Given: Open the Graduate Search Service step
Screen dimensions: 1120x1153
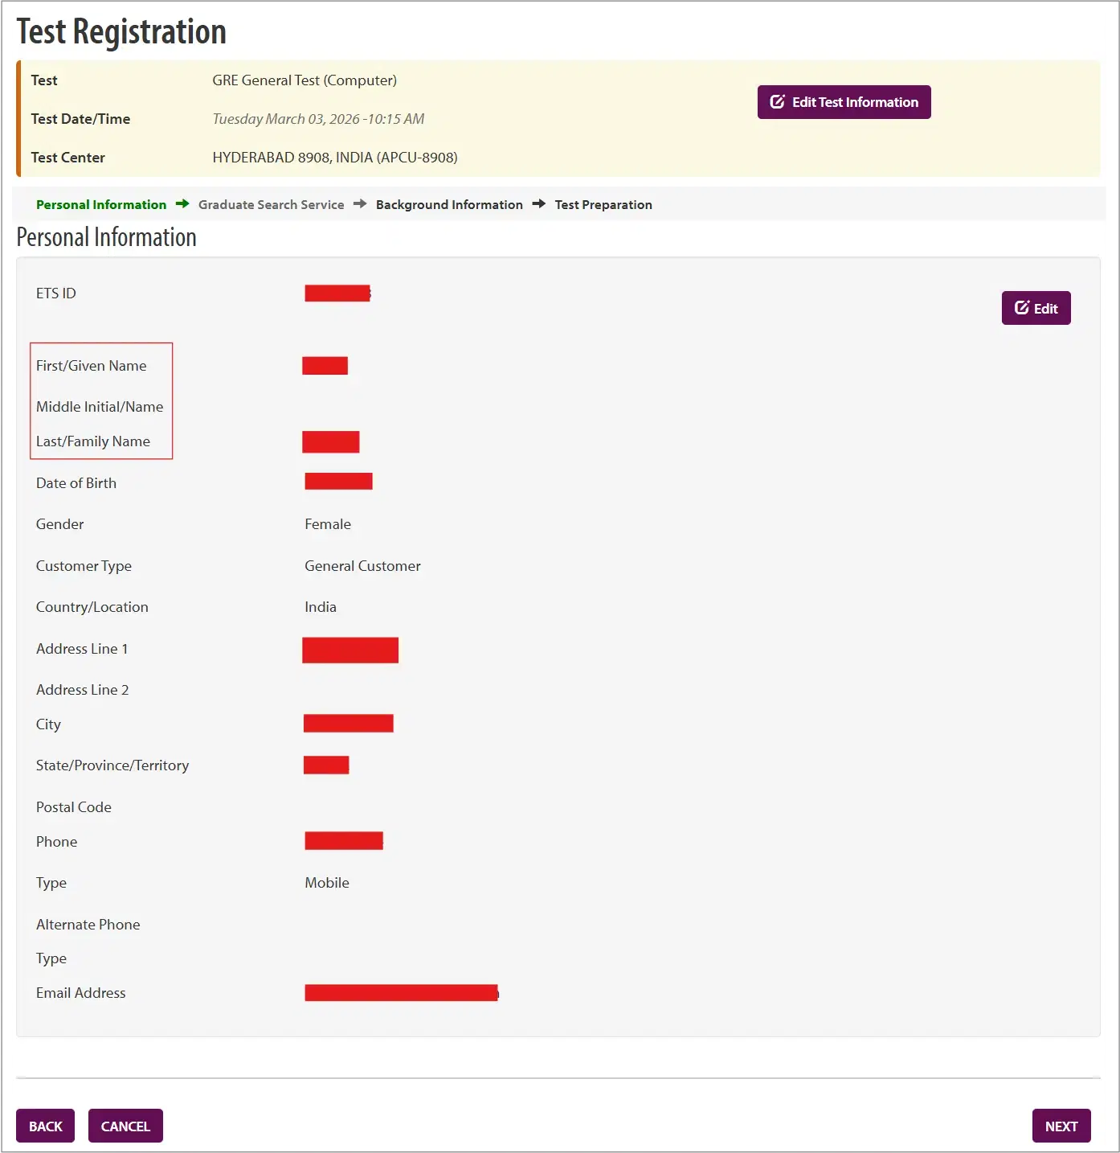Looking at the screenshot, I should 272,204.
